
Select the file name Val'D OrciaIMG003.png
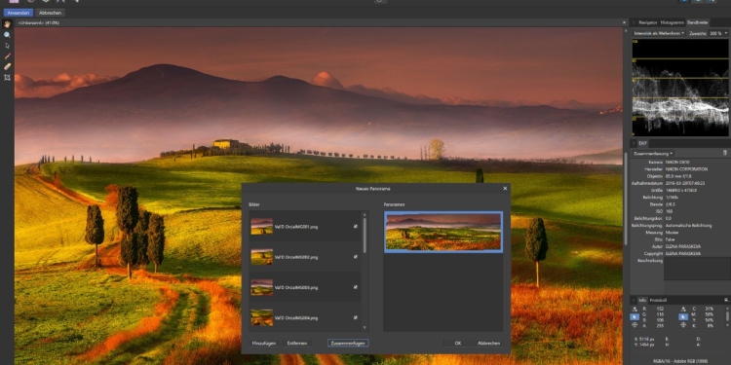pos(296,287)
